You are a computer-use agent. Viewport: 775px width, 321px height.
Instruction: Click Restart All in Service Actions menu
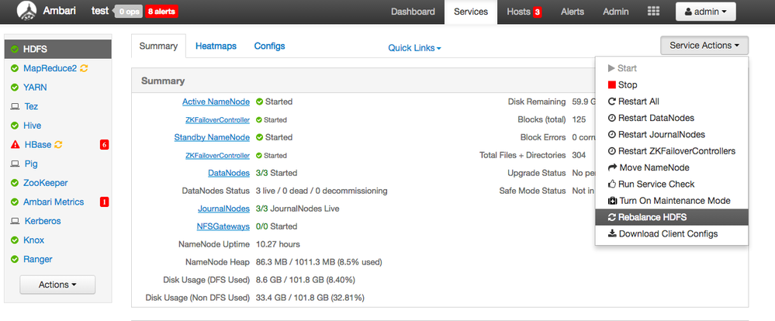pos(638,102)
